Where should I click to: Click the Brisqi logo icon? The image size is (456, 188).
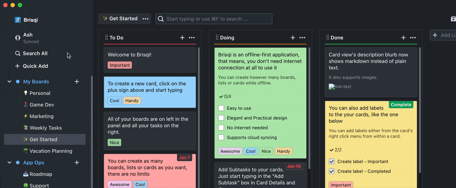[x=17, y=20]
